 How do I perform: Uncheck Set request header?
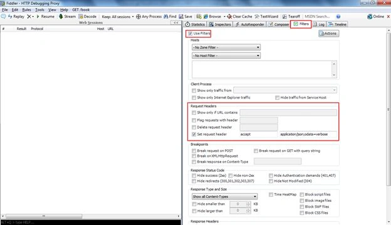[x=194, y=134]
